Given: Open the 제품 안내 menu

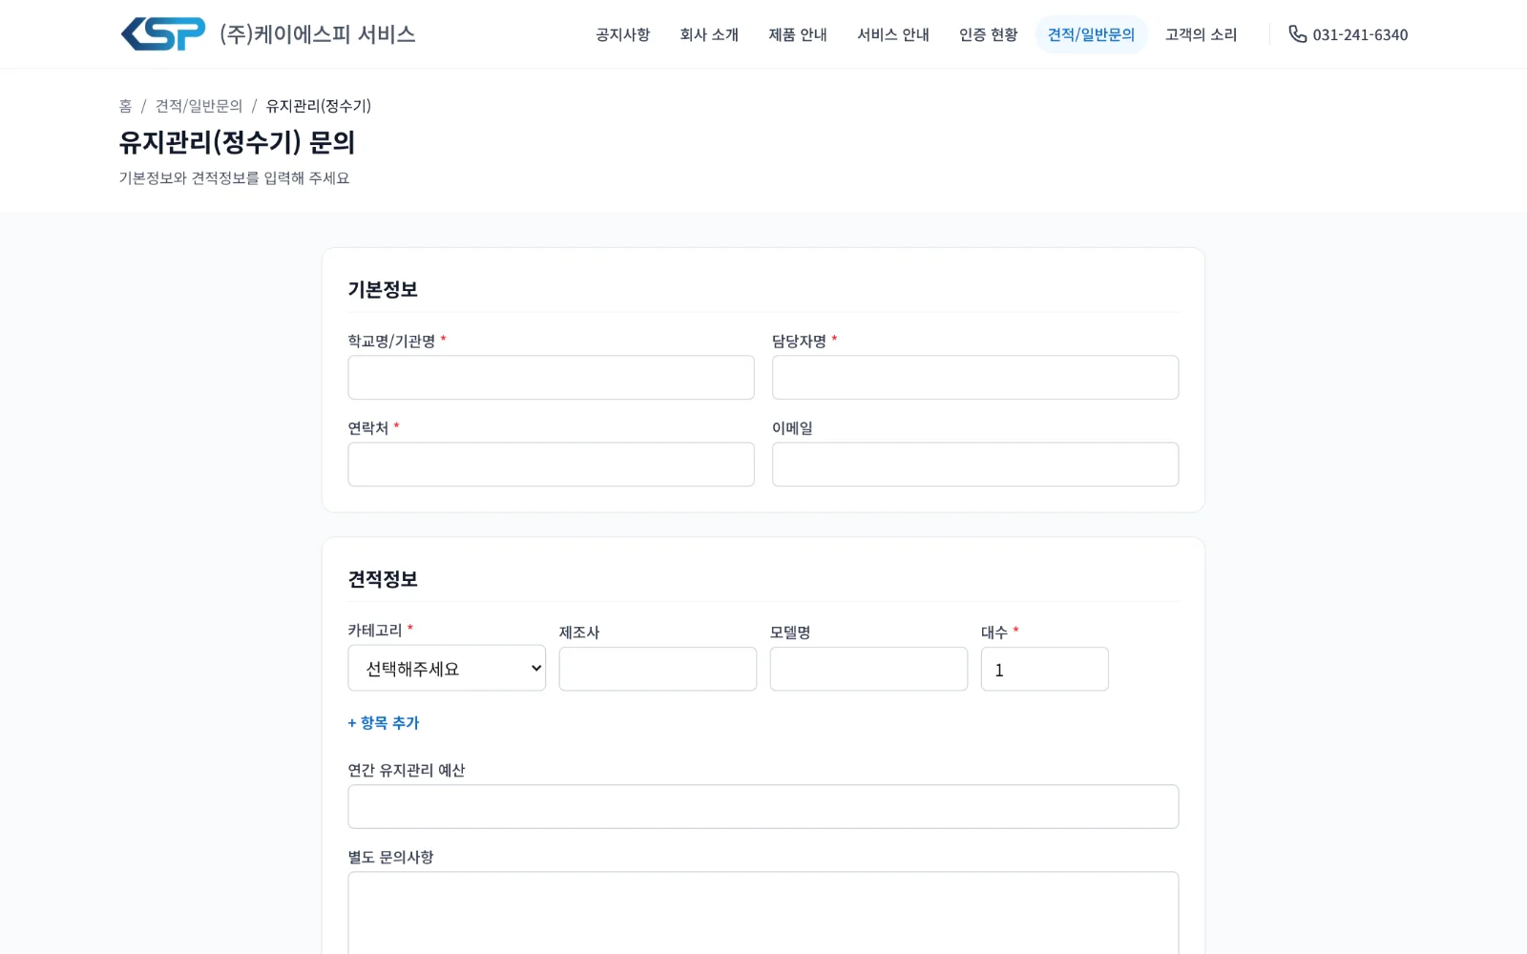Looking at the screenshot, I should coord(798,34).
